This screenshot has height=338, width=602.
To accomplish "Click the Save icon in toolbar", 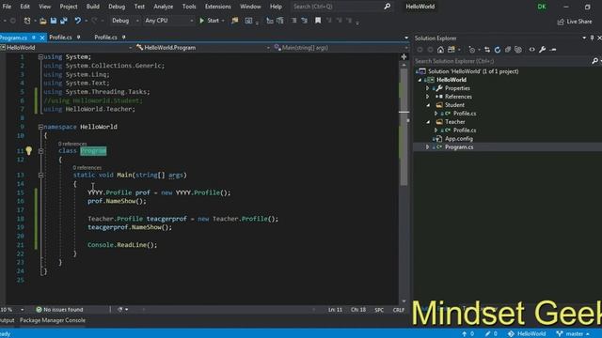I will click(54, 21).
